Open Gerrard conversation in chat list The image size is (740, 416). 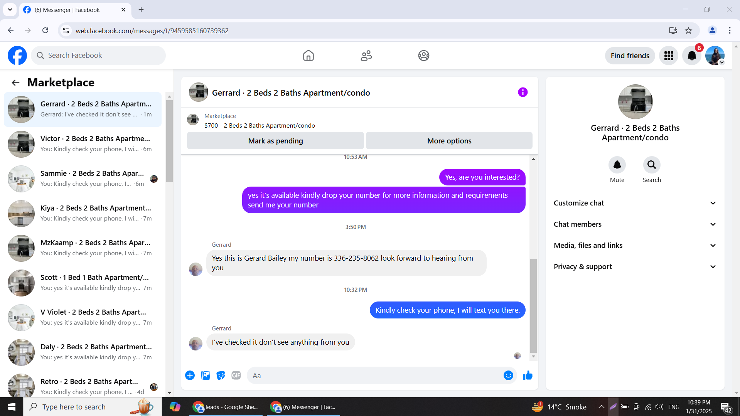(x=83, y=109)
